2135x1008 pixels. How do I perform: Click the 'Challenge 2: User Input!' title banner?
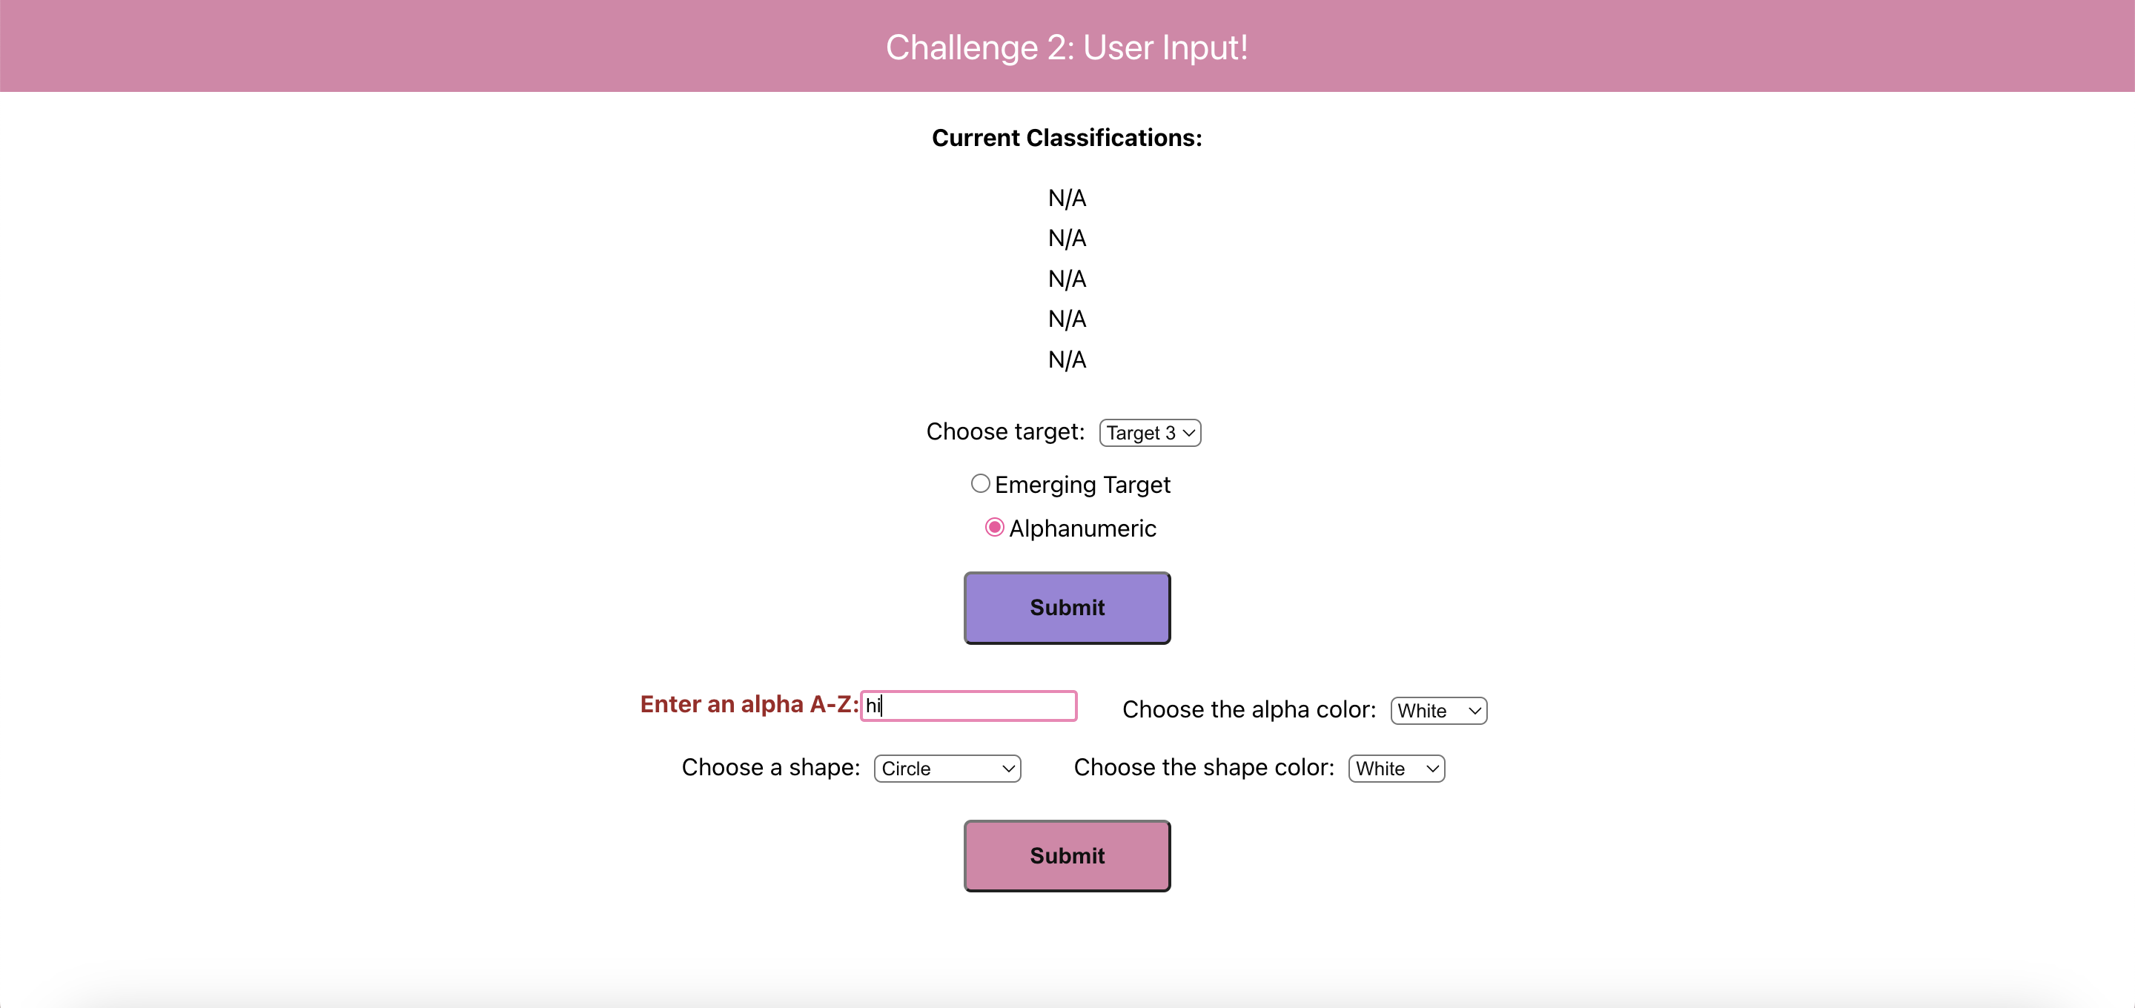click(1067, 47)
